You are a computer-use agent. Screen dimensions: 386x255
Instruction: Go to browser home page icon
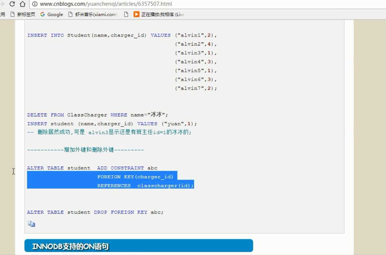tap(23, 4)
